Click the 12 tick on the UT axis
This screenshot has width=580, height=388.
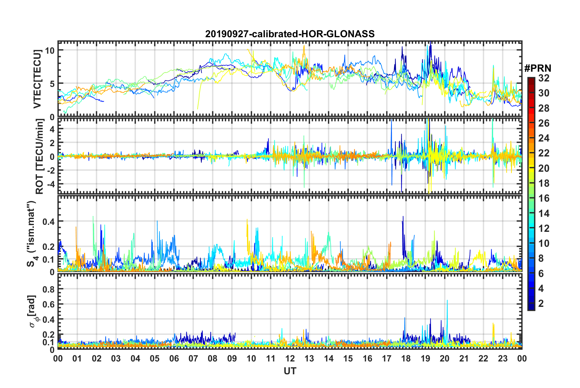tap(290, 358)
